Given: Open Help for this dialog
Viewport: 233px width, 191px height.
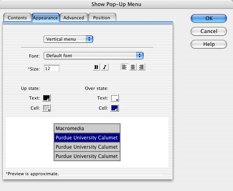Looking at the screenshot, I should [209, 44].
